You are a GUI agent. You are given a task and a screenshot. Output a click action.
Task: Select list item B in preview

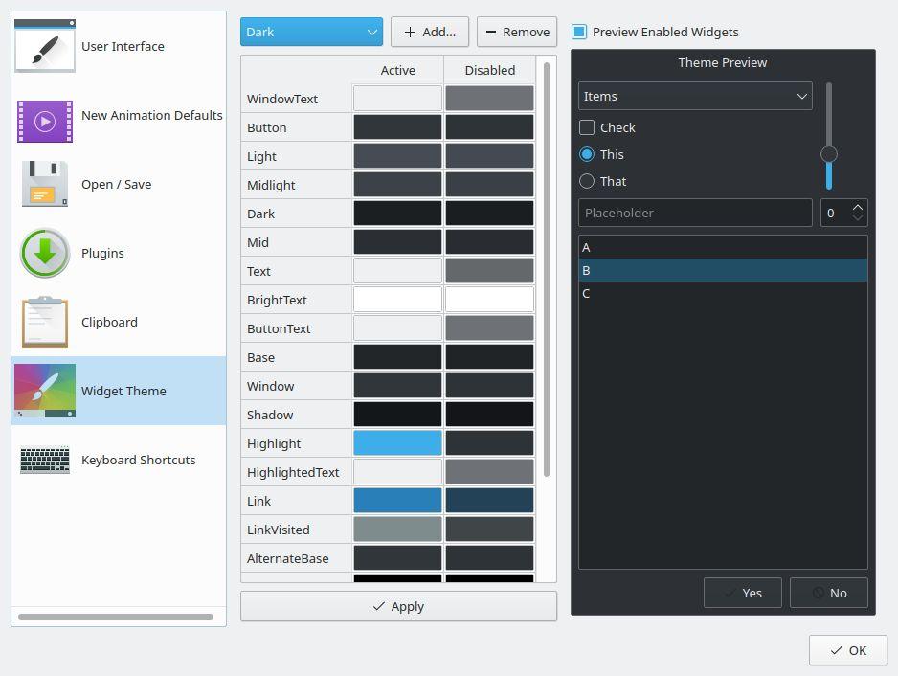(723, 270)
